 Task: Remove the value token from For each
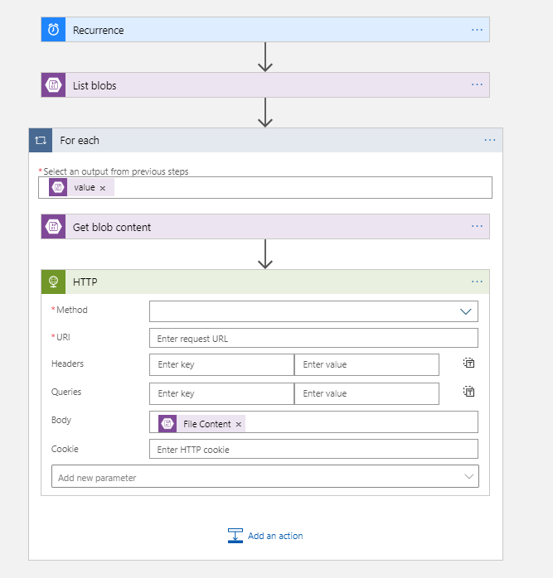coord(103,188)
